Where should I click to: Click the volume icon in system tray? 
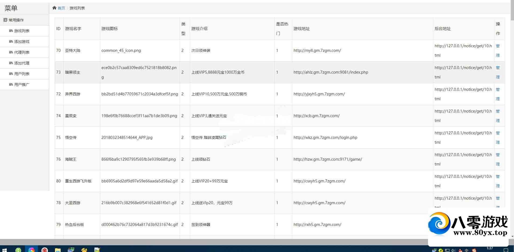[453, 250]
